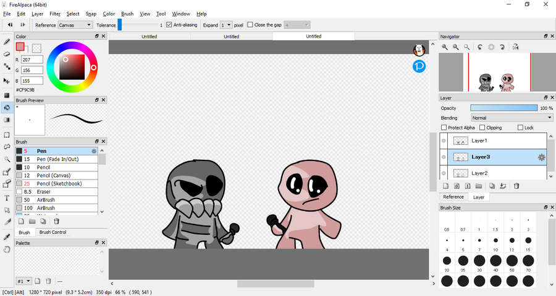This screenshot has width=556, height=296.
Task: Select the Pencil (Sketchbook) brush
Action: point(57,184)
